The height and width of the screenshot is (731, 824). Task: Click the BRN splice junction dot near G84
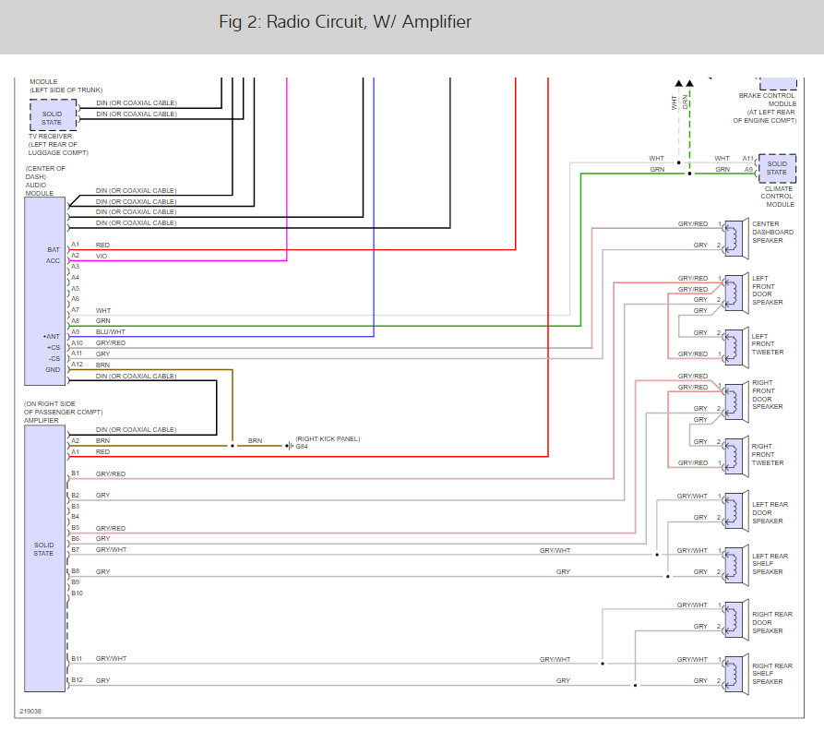click(233, 446)
